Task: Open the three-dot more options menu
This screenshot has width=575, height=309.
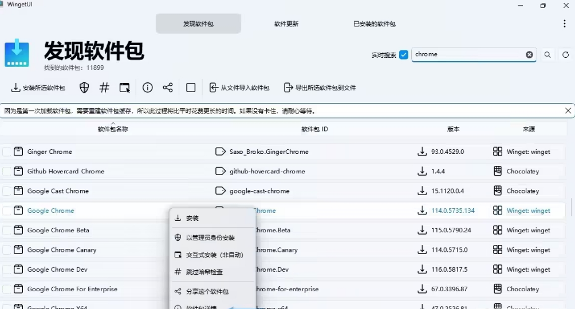Action: coord(564,24)
